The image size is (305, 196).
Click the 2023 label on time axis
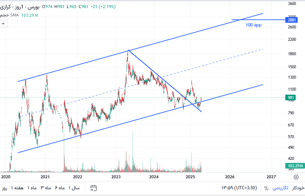116,177
